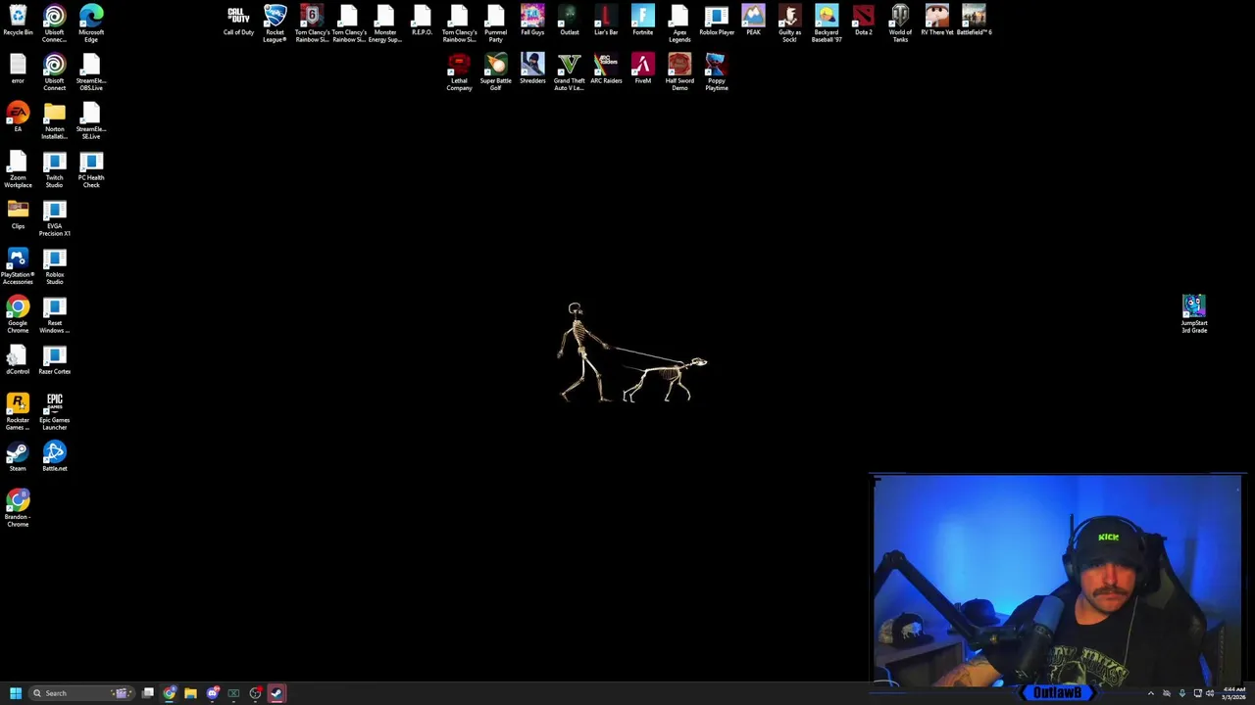Open the Recycle Bin desktop icon
This screenshot has width=1255, height=705.
pyautogui.click(x=18, y=21)
